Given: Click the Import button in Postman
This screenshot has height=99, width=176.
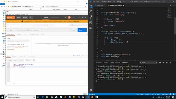Looking at the screenshot, I should tap(18, 17).
